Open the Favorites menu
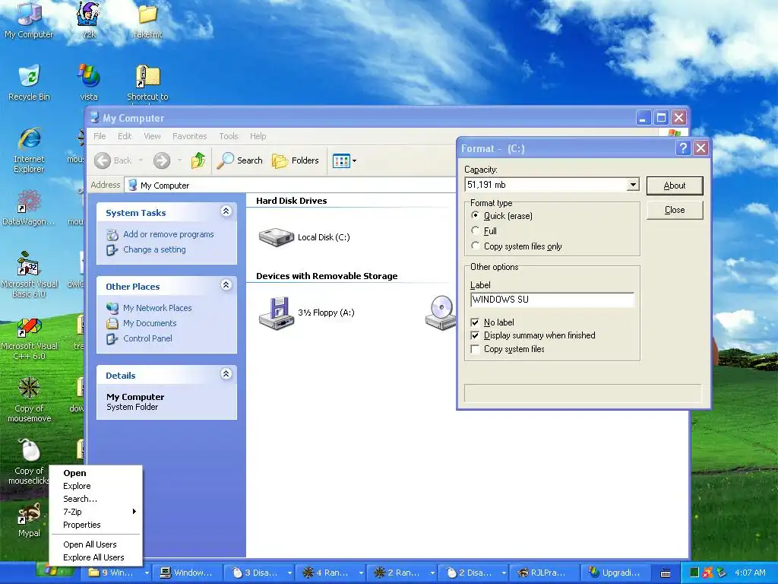This screenshot has height=584, width=778. [189, 136]
